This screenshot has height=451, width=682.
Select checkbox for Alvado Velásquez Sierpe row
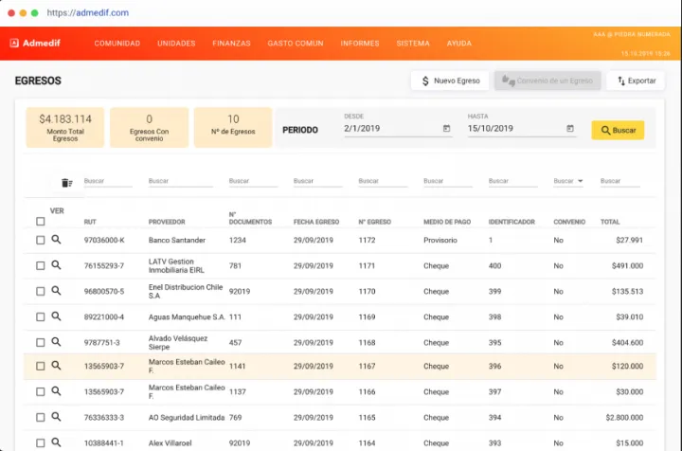tap(40, 342)
